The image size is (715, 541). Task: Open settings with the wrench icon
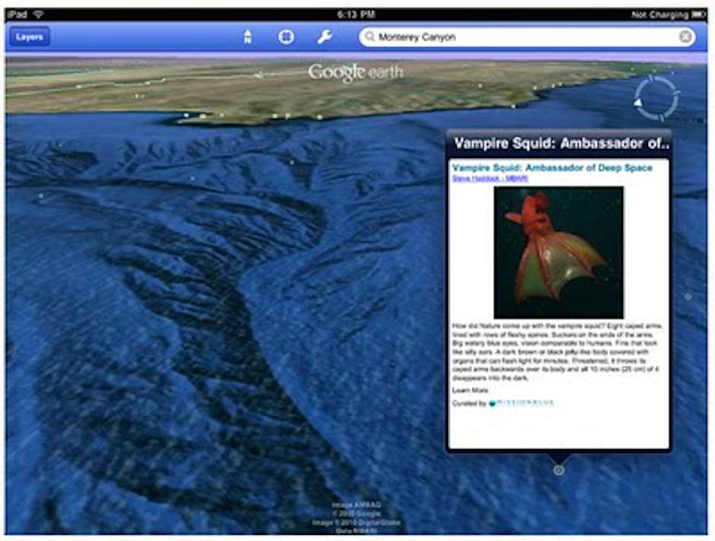click(x=325, y=36)
